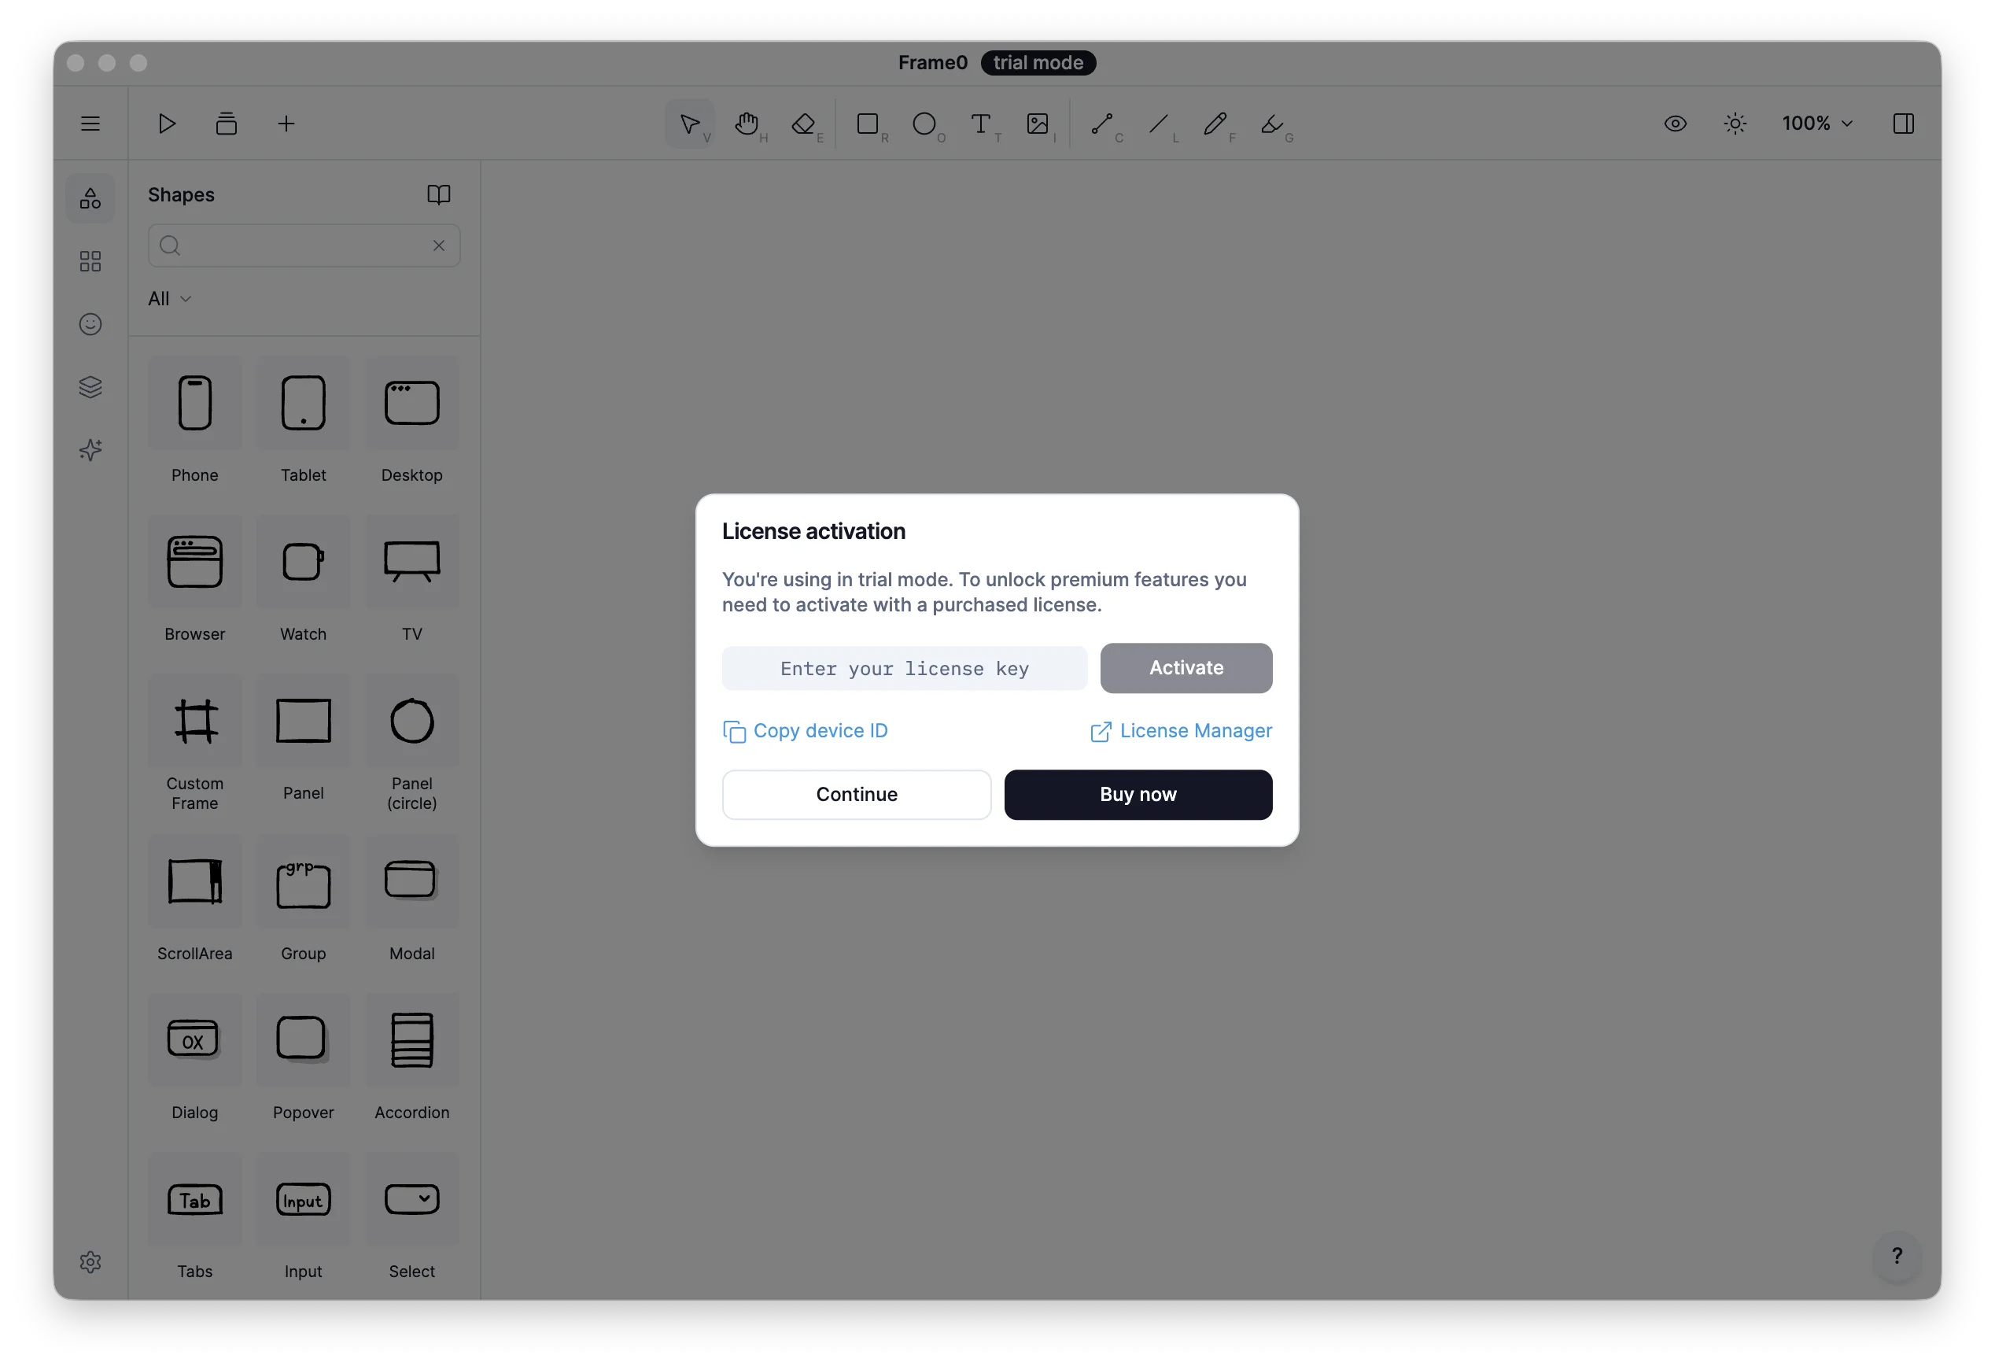Image resolution: width=1995 pixels, height=1366 pixels.
Task: Click the Activate button
Action: pos(1186,668)
